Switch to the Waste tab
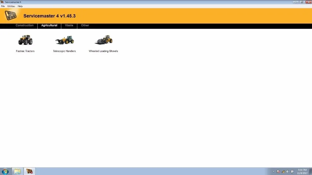The width and height of the screenshot is (312, 175). [69, 26]
